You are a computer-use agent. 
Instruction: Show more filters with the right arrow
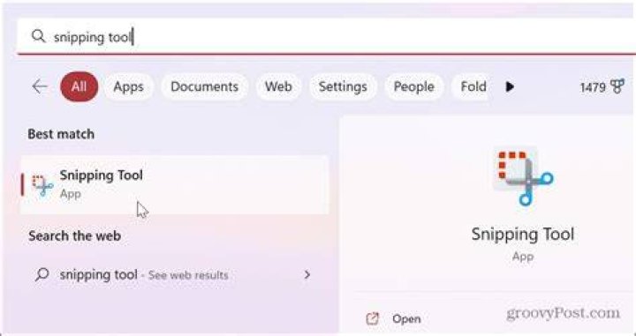click(x=510, y=86)
